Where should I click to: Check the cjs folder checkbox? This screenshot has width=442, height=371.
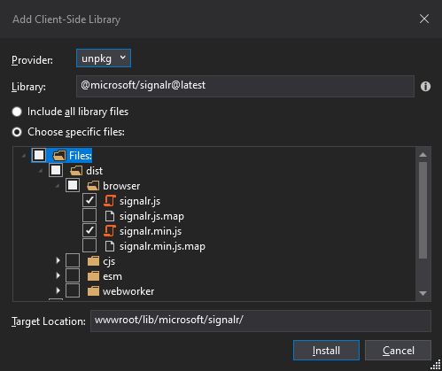(73, 261)
